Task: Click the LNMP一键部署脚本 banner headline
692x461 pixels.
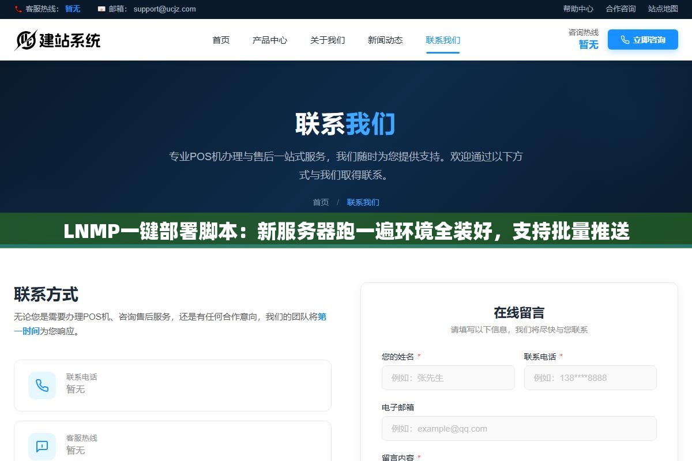Action: pyautogui.click(x=346, y=231)
